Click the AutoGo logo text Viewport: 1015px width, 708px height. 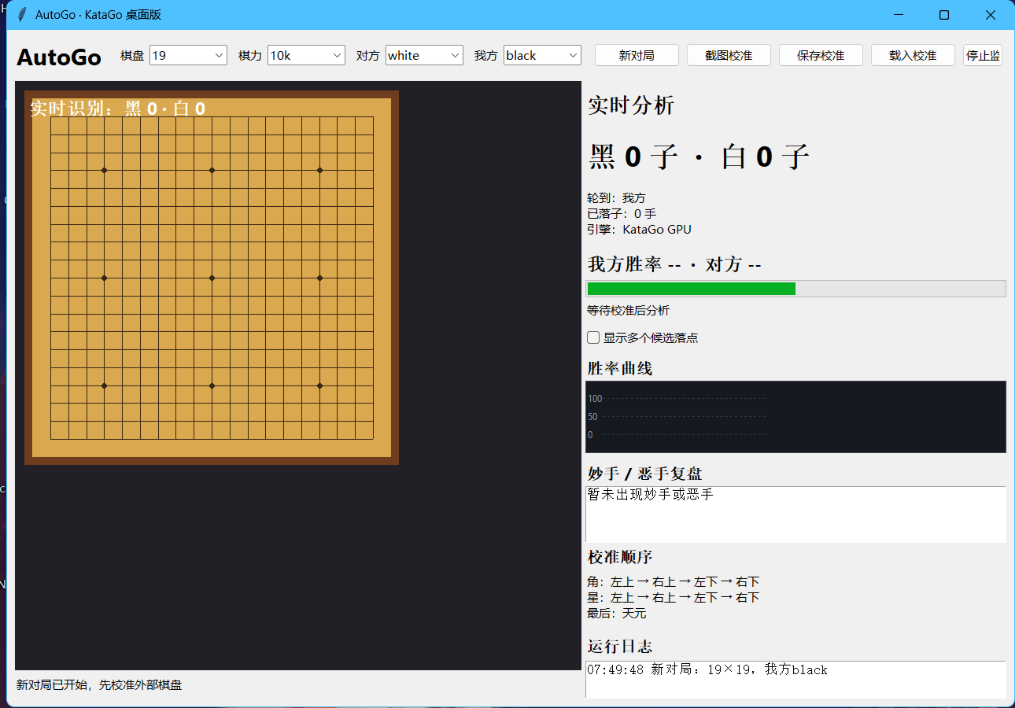click(59, 57)
